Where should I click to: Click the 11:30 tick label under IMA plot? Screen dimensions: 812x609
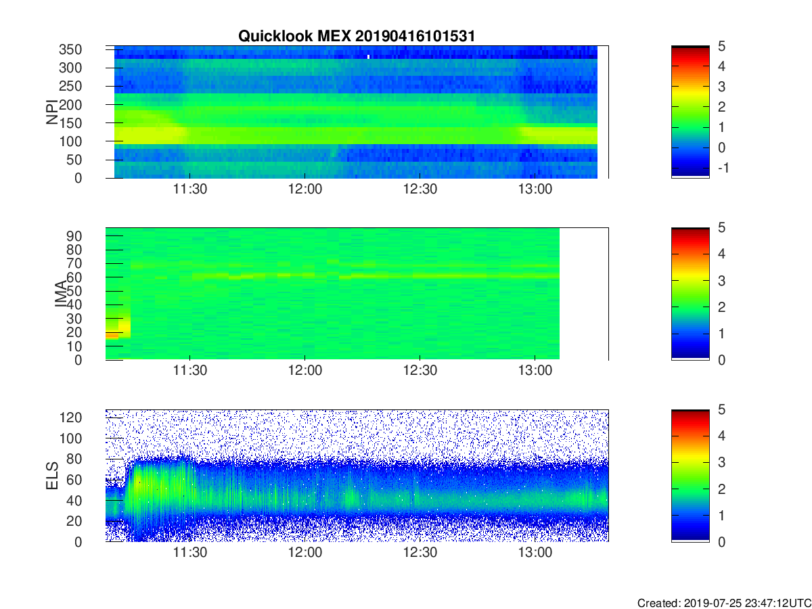click(190, 371)
